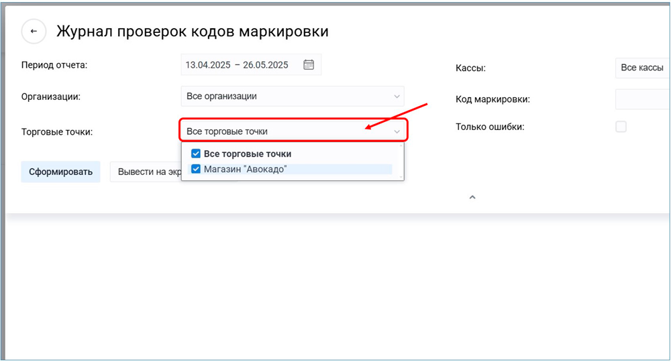Click the chevron in Организации field
This screenshot has height=362, width=671.
[x=397, y=97]
